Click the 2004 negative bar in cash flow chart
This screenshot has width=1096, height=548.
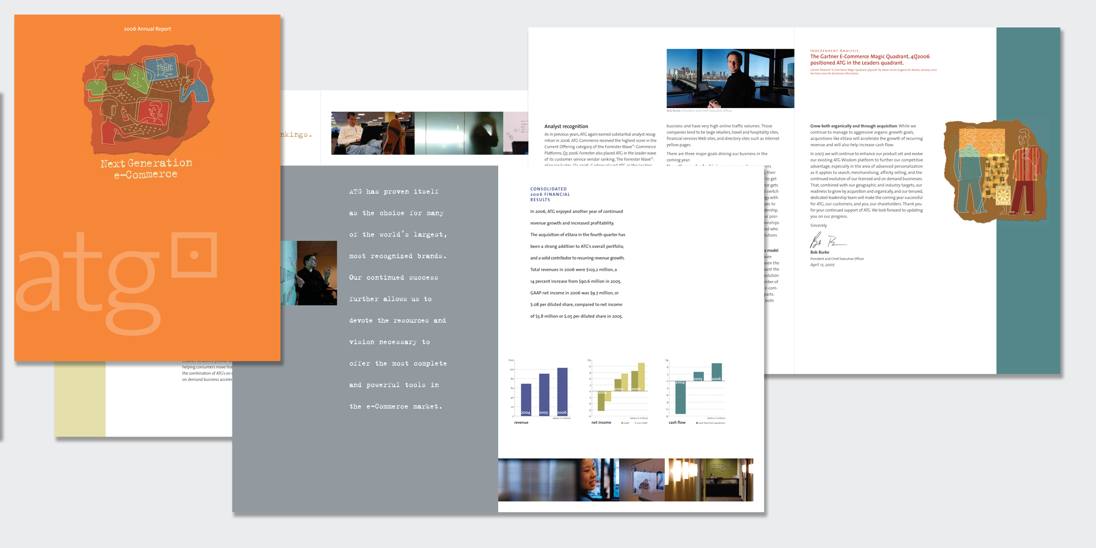coord(680,397)
